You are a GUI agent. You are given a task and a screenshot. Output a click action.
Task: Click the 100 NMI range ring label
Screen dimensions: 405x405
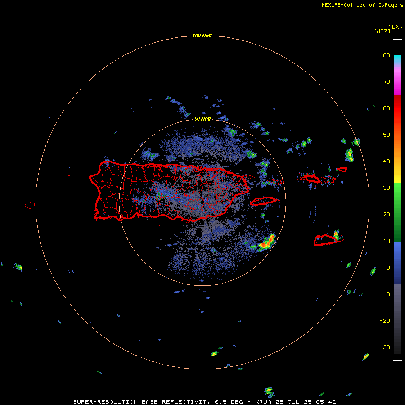(202, 36)
